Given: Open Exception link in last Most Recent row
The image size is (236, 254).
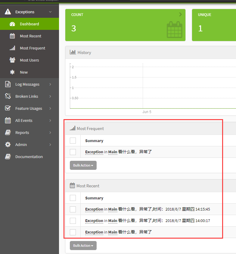Looking at the screenshot, I should click(x=94, y=232).
